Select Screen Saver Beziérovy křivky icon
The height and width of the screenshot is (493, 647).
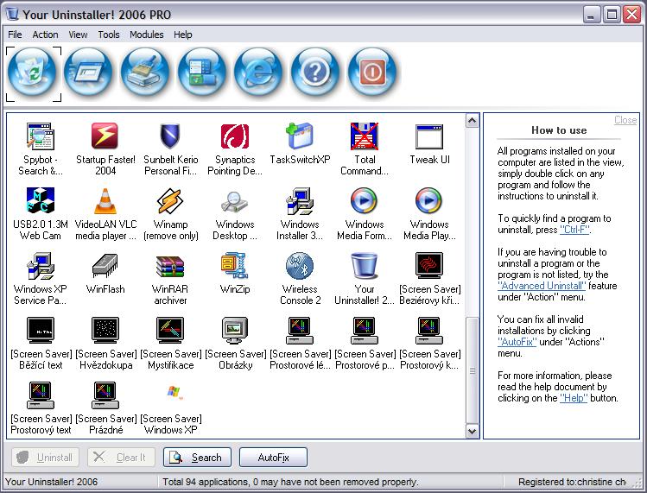click(x=429, y=265)
